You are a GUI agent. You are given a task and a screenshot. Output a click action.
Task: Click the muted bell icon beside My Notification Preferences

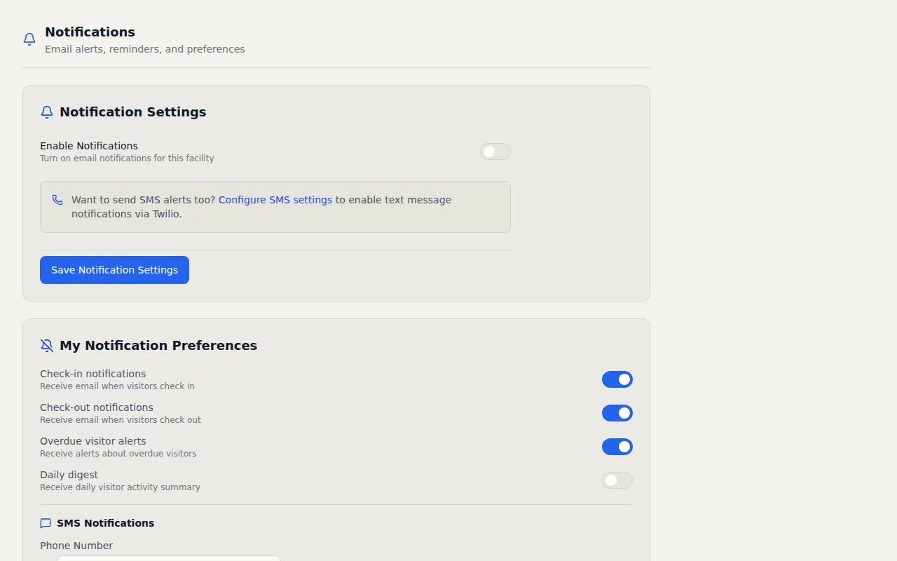pyautogui.click(x=46, y=345)
